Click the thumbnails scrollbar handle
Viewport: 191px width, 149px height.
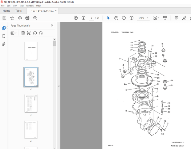pos(55,44)
